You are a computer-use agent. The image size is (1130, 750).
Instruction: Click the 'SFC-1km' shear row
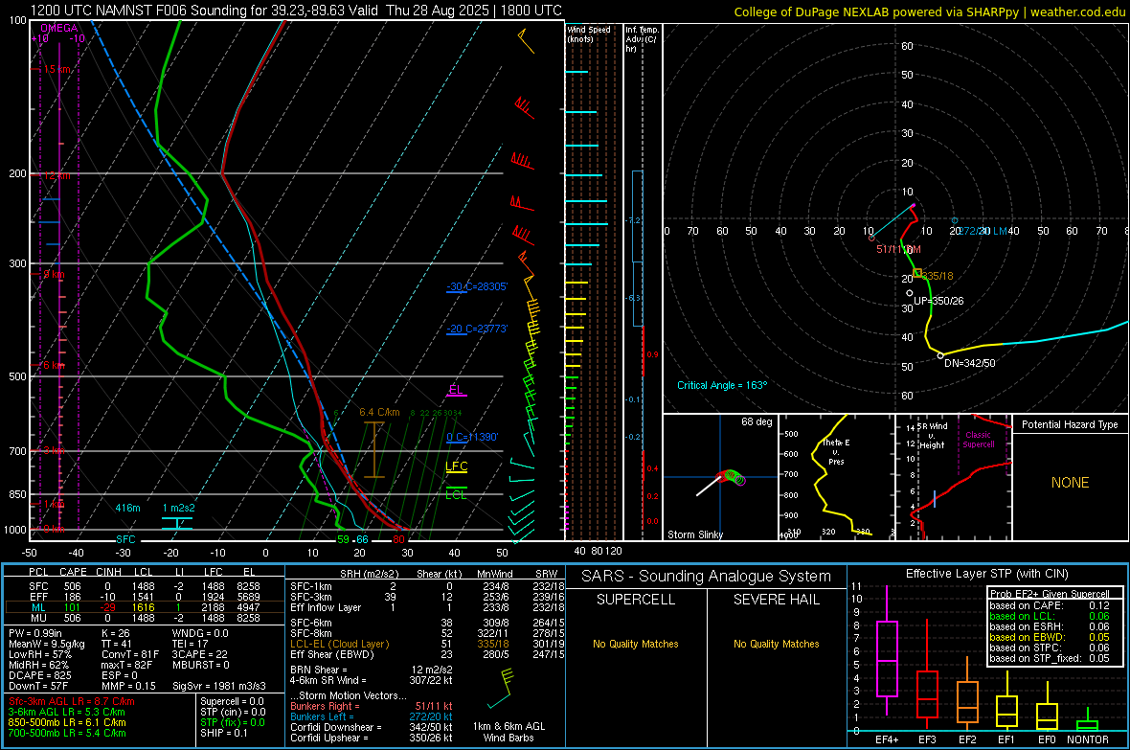coord(427,586)
